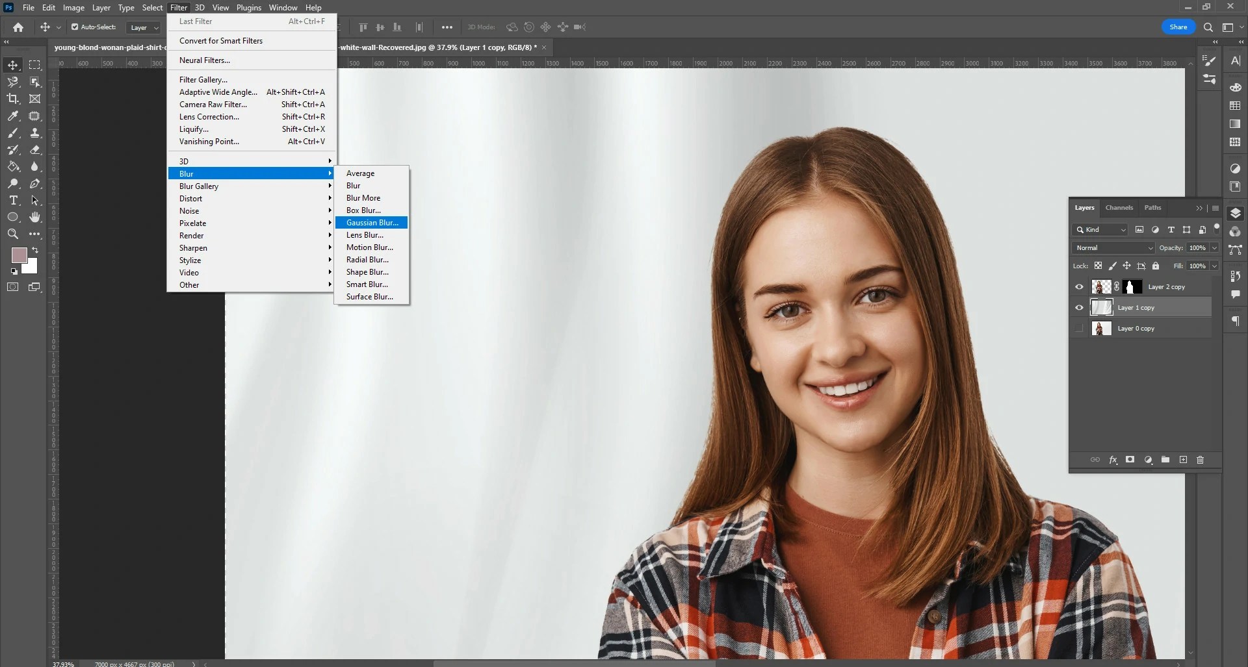Show the Layer 0 copy layer
The width and height of the screenshot is (1248, 667).
1079,328
